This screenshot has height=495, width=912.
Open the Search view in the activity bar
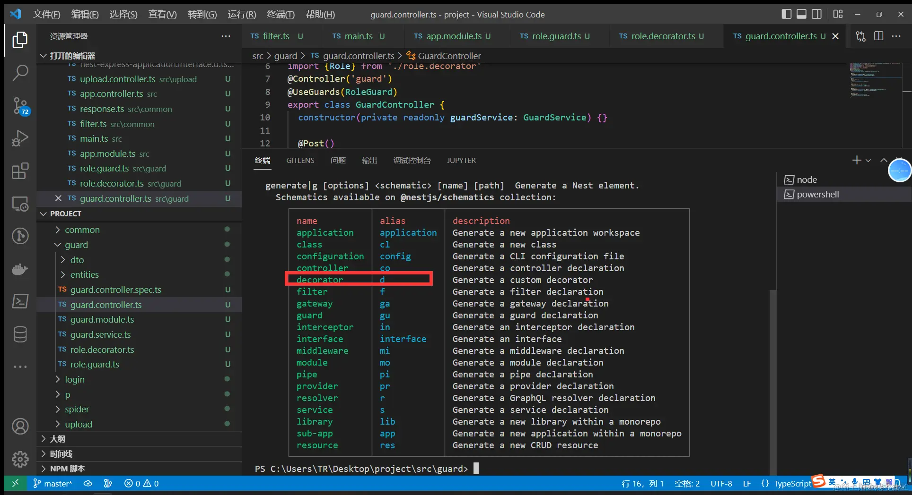click(20, 73)
